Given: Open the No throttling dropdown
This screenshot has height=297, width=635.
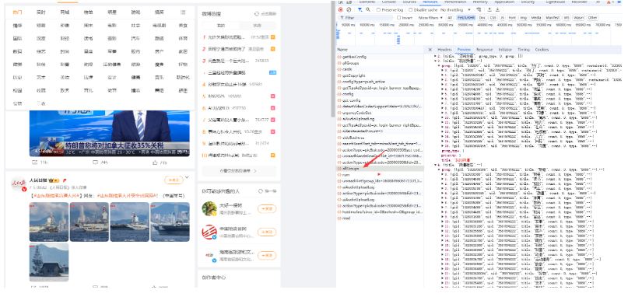Looking at the screenshot, I should pos(455,9).
